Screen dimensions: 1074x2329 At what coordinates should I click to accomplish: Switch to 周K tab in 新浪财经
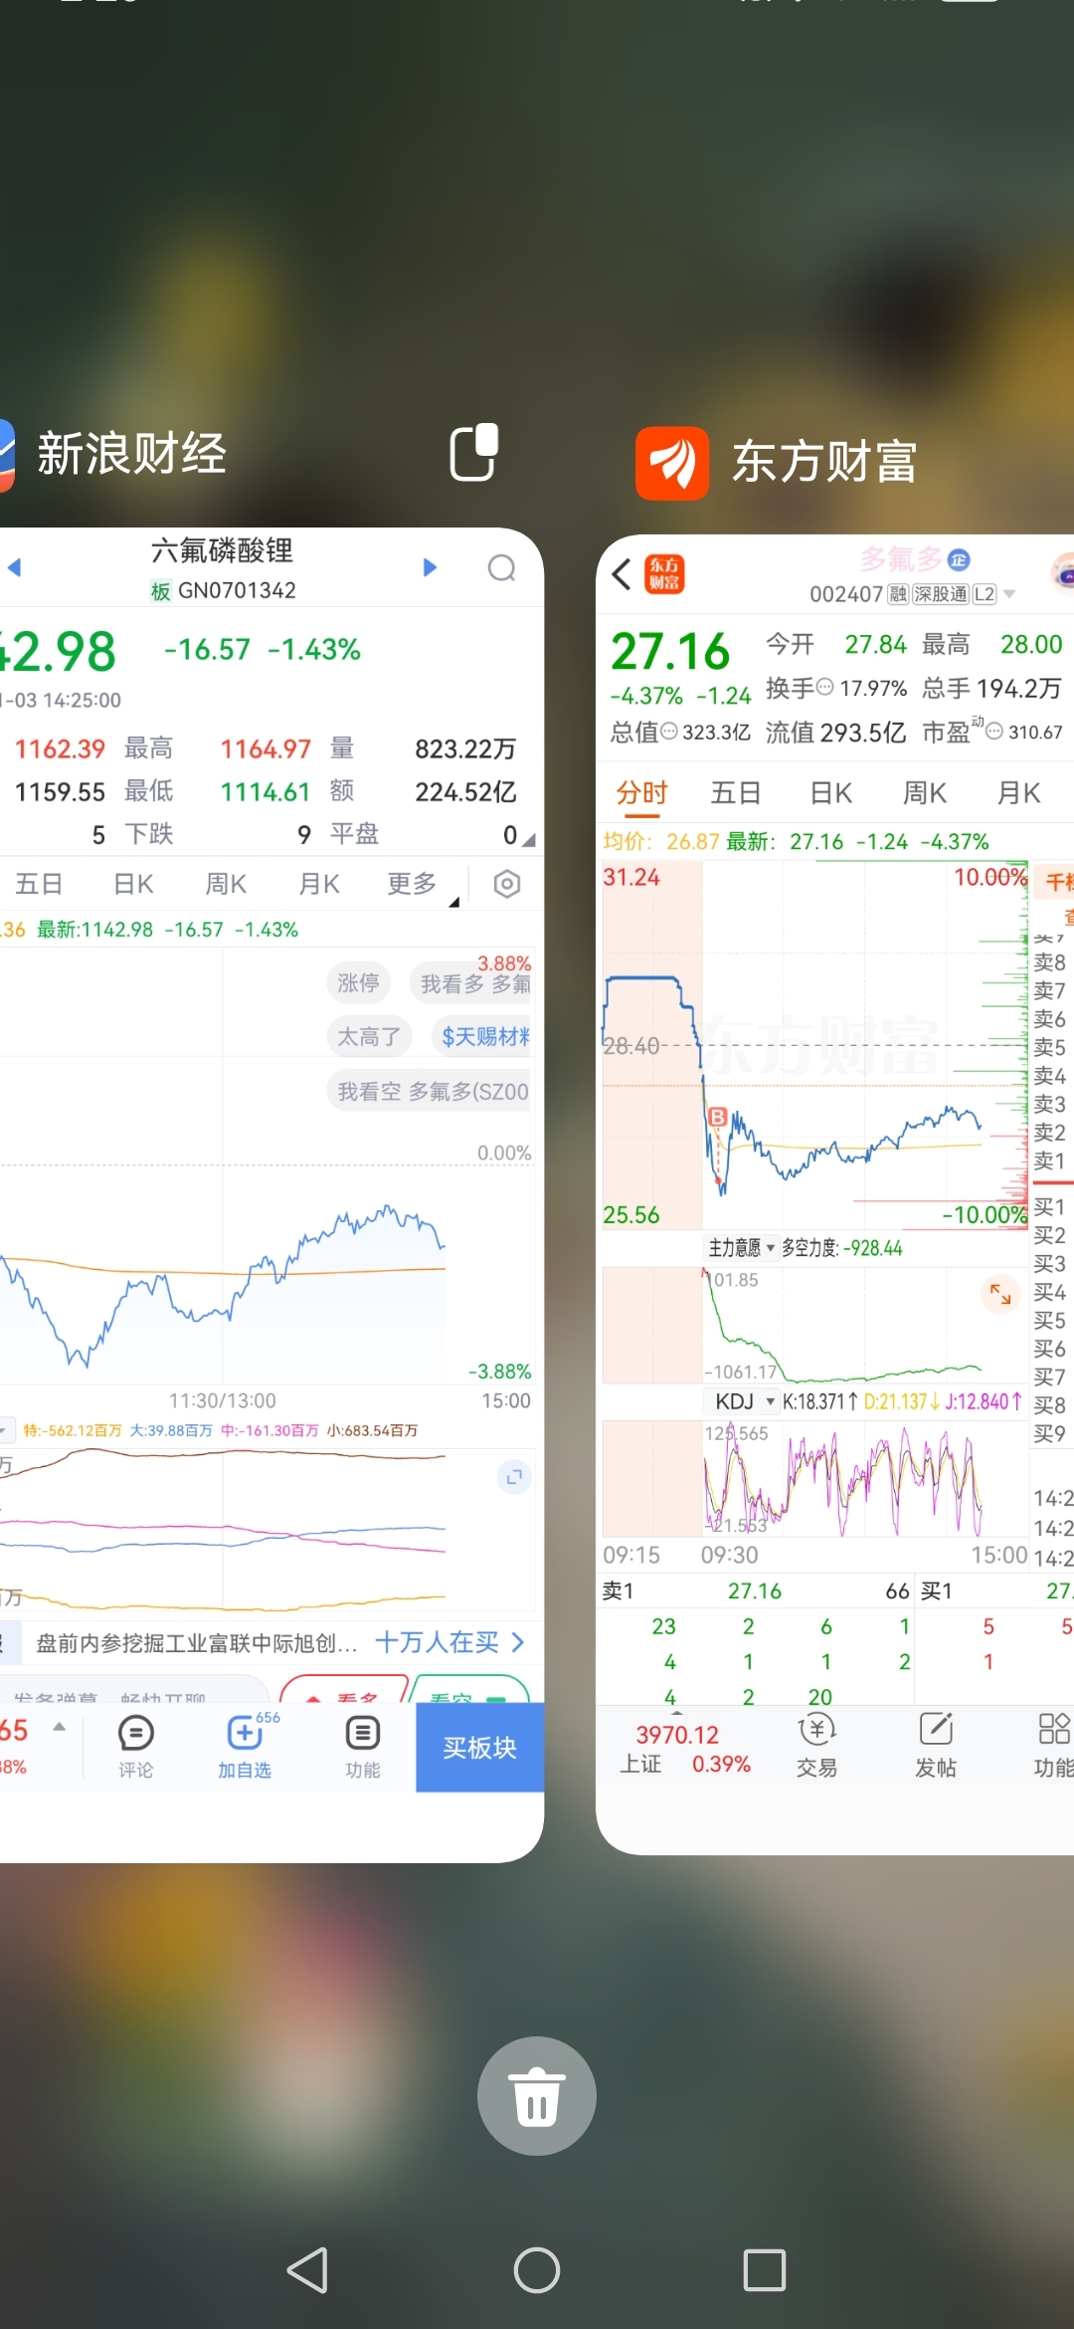226,884
